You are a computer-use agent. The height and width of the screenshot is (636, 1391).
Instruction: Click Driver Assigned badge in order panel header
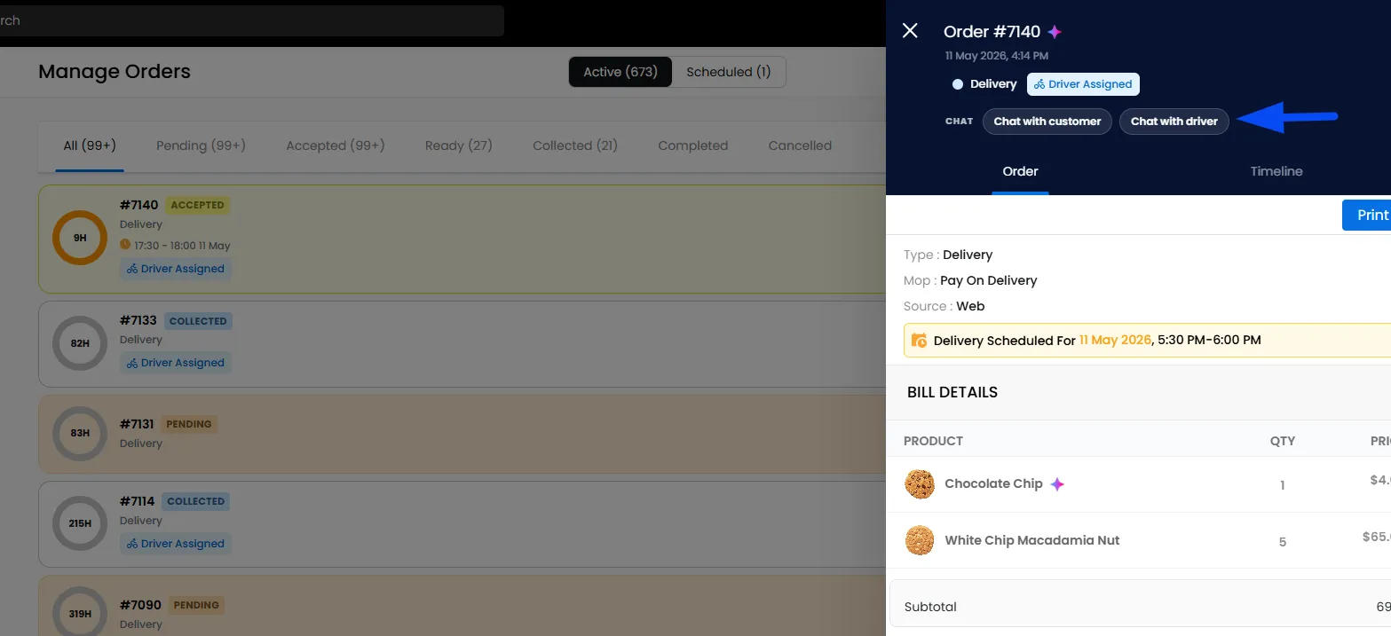[1083, 84]
